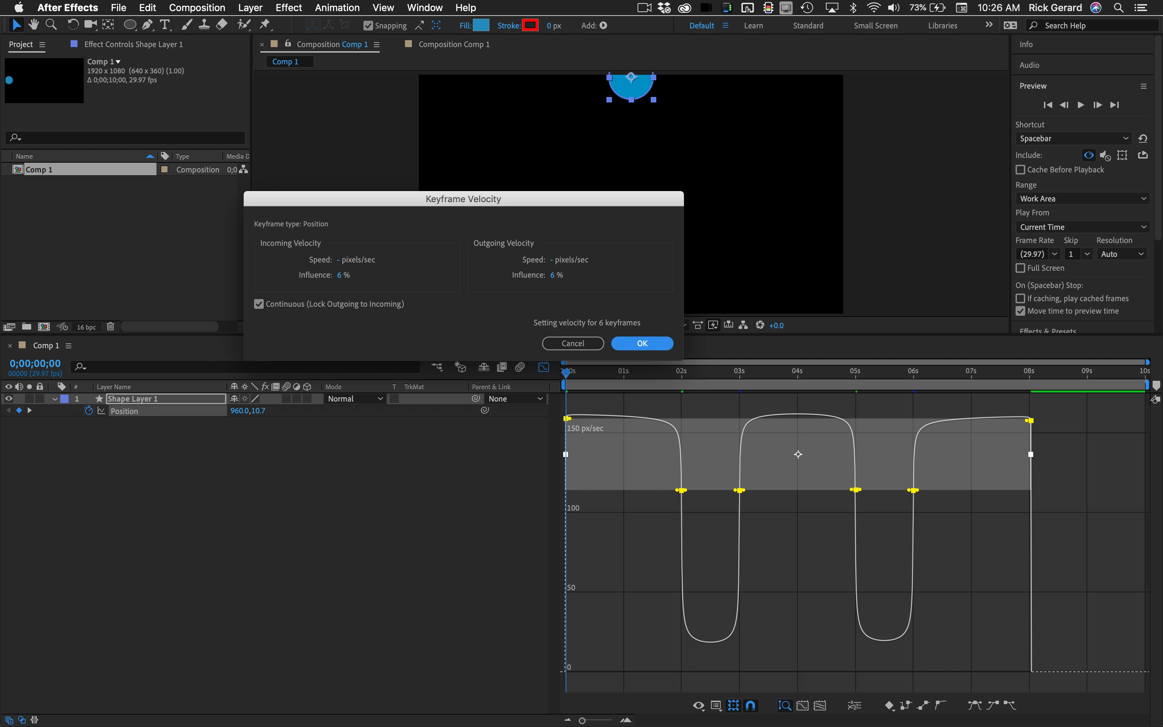This screenshot has height=727, width=1163.
Task: Switch to Effect Controls Shape Layer 1 tab
Action: [x=133, y=44]
